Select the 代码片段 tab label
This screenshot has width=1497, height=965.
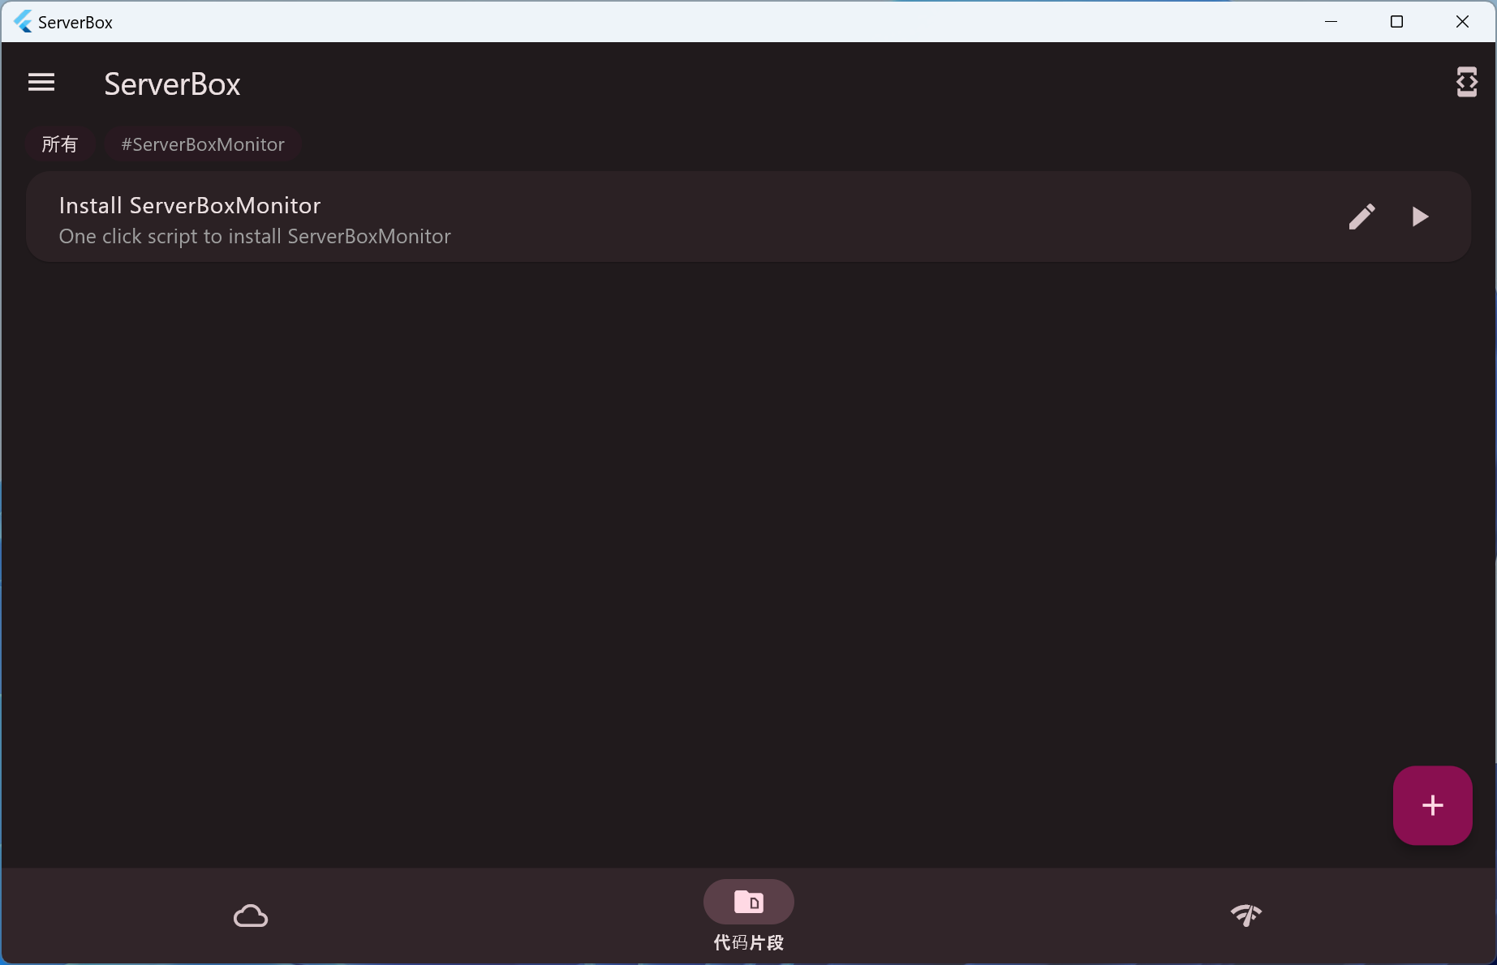click(x=748, y=942)
